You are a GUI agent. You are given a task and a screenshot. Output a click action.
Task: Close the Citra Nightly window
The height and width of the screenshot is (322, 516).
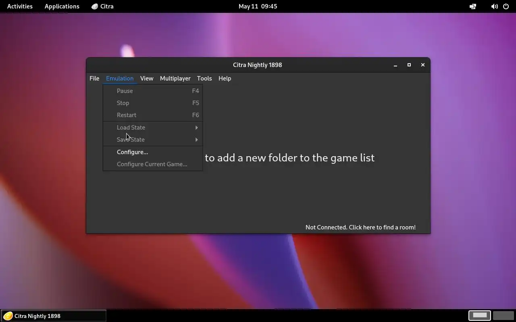click(x=423, y=65)
